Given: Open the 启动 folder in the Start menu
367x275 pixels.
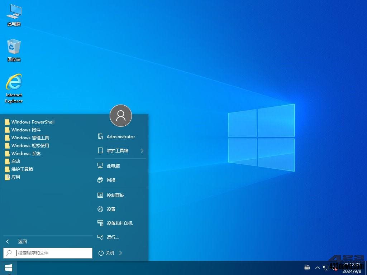Looking at the screenshot, I should [16, 161].
